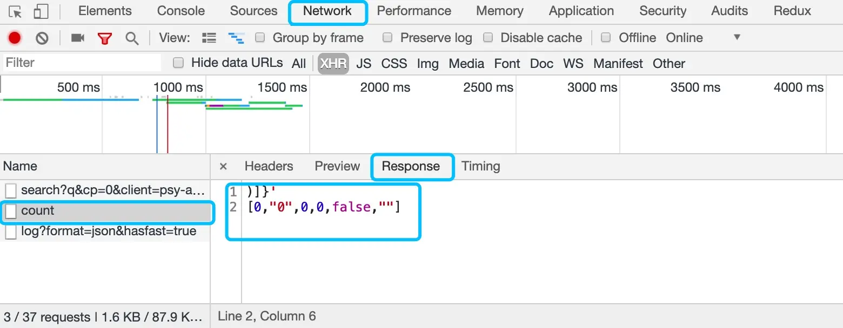Switch to the Sources tab

click(253, 11)
